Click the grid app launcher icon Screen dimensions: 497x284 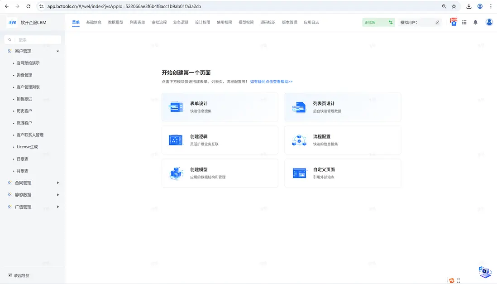point(464,22)
